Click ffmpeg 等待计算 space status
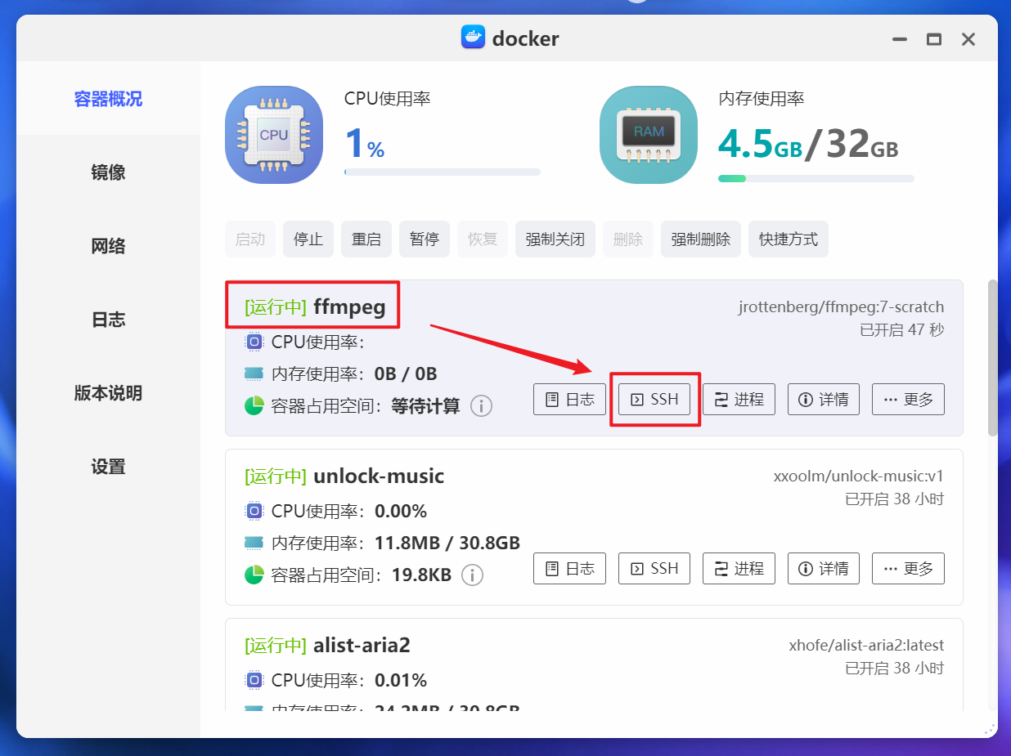Screen dimensions: 1011x756 [x=425, y=405]
